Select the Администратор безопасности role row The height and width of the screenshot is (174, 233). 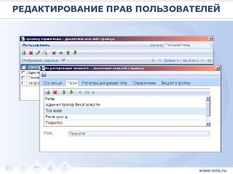[125, 105]
